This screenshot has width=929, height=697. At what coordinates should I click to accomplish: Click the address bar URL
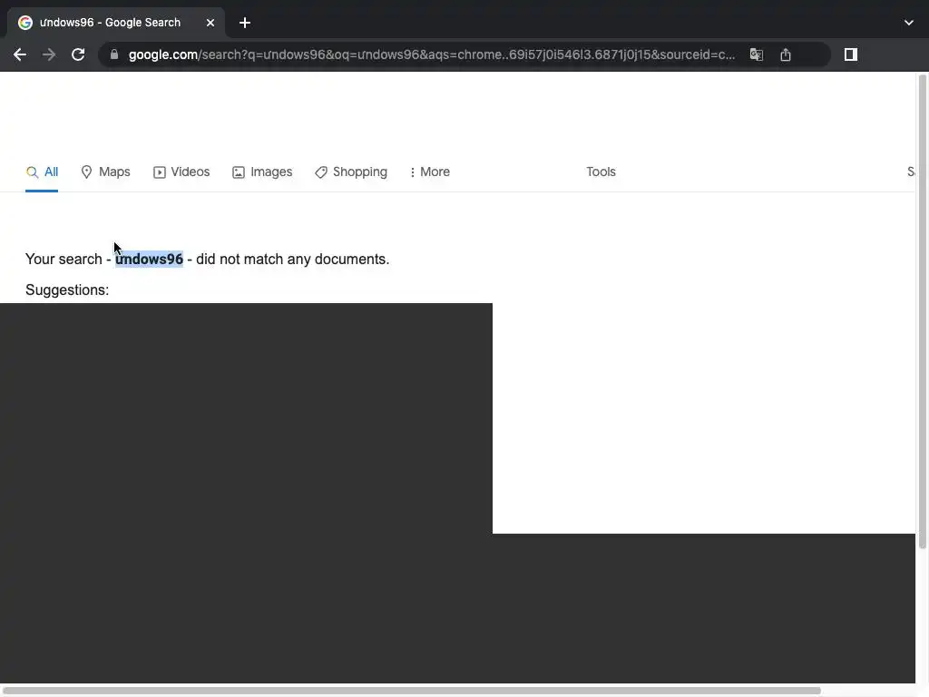pos(431,54)
